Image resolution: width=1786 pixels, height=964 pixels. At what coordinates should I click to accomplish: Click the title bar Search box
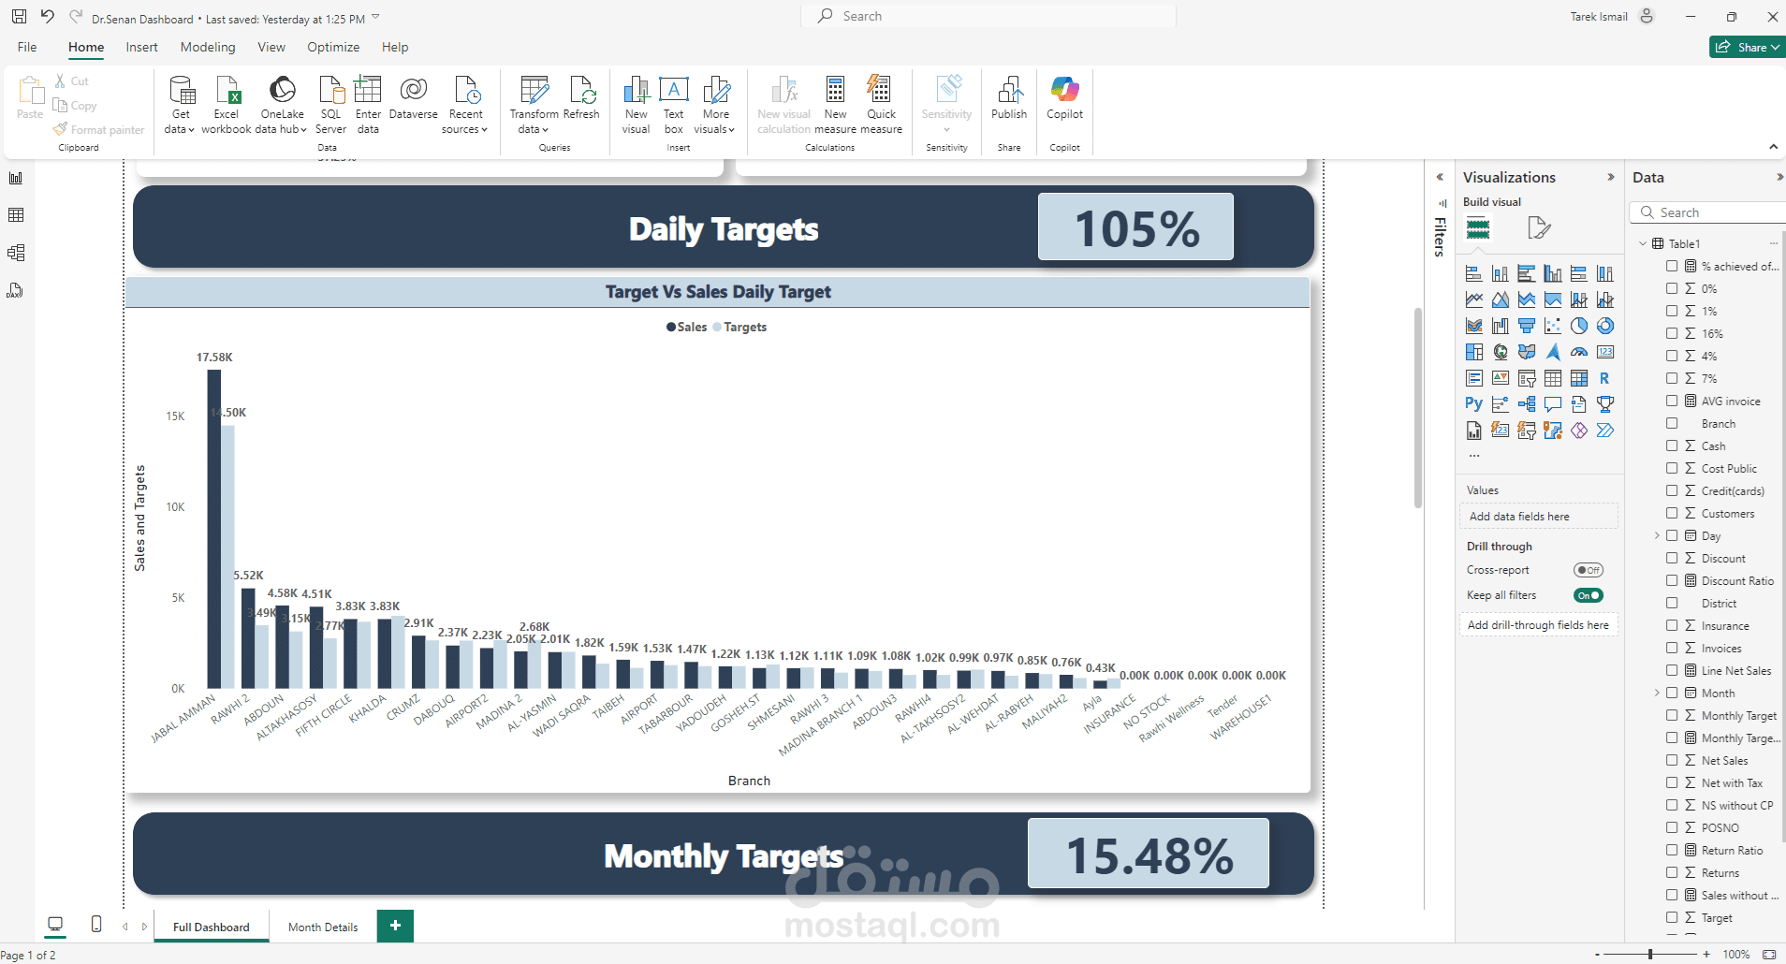(x=988, y=16)
